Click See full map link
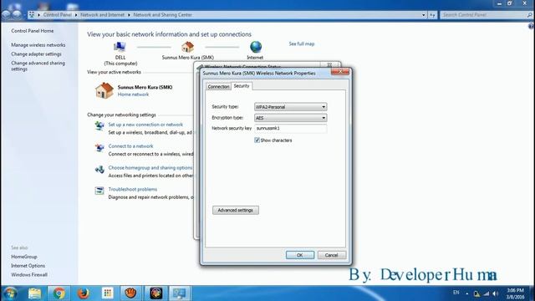Image resolution: width=535 pixels, height=301 pixels. click(x=302, y=43)
